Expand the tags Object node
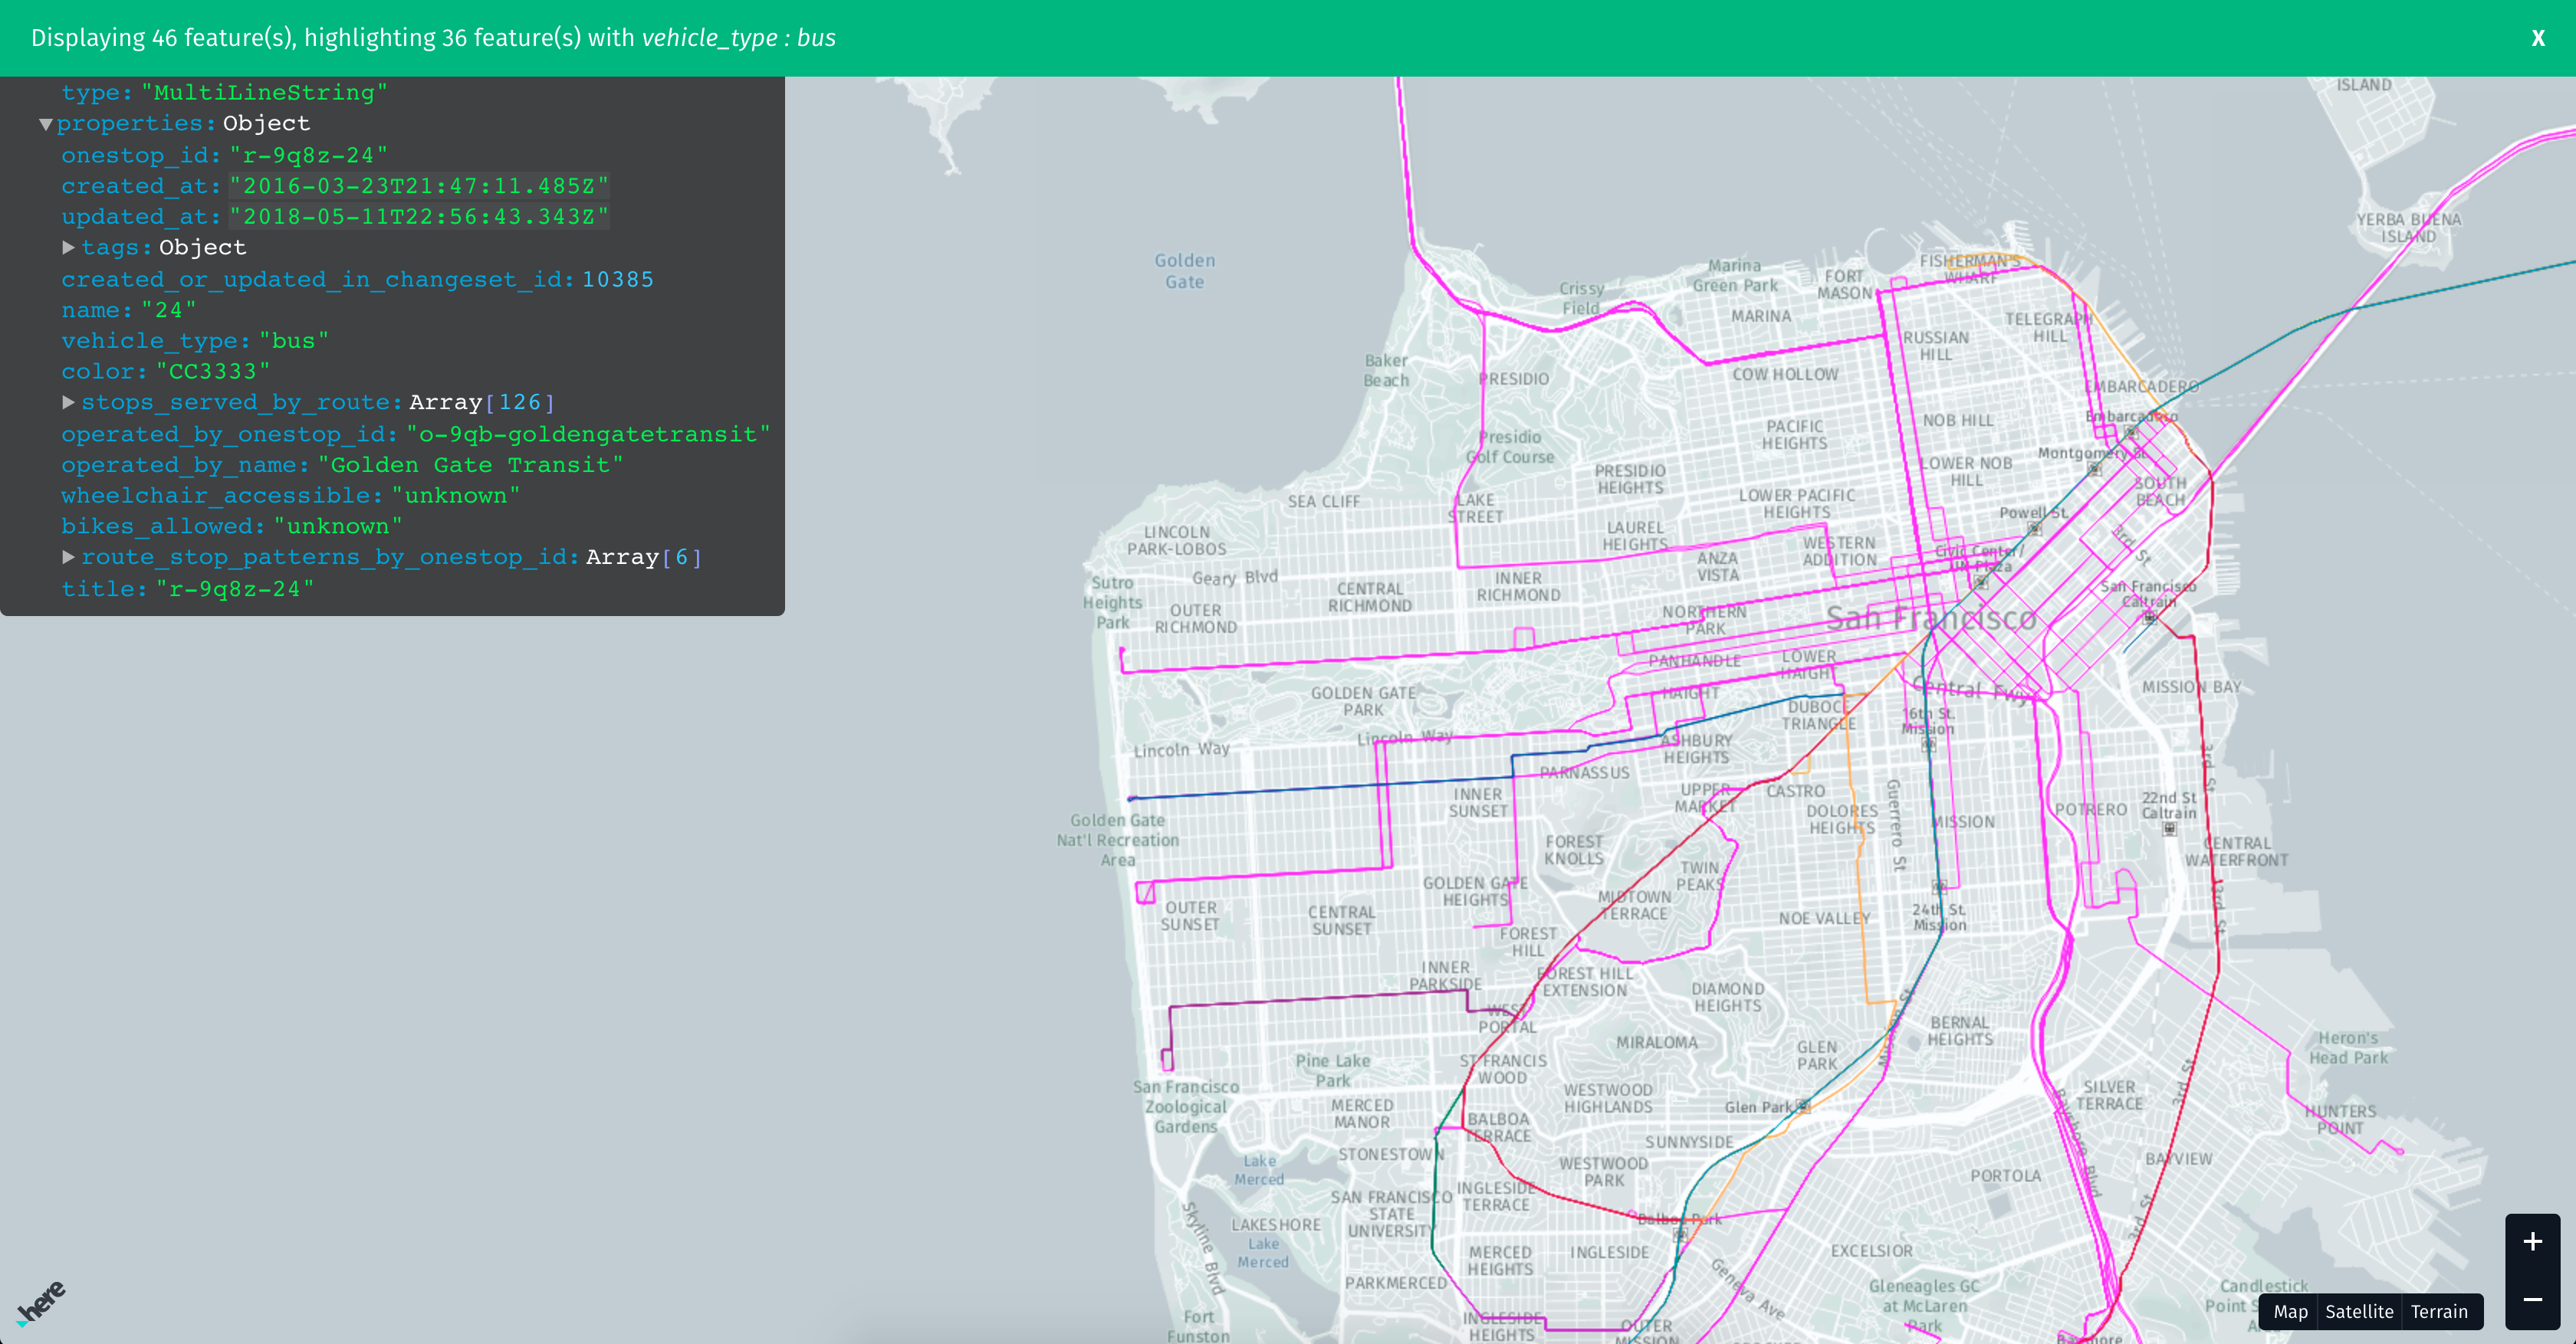Screen dimensions: 2576x1344 click(69, 247)
